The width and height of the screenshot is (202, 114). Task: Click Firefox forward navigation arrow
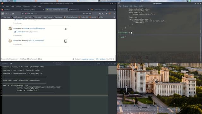pos(6,13)
